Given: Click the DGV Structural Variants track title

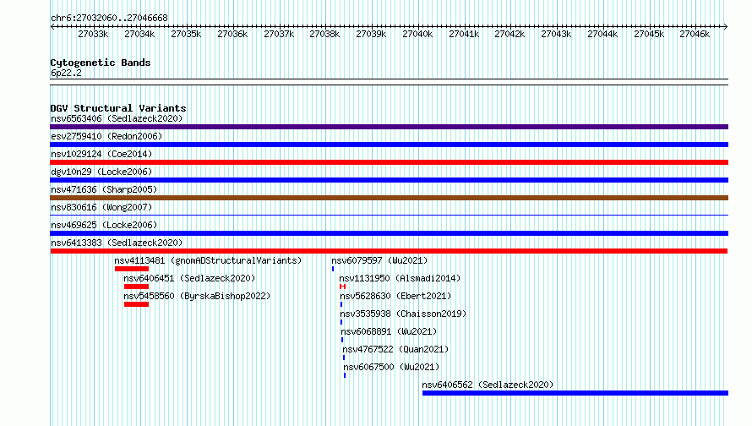Looking at the screenshot, I should [118, 108].
